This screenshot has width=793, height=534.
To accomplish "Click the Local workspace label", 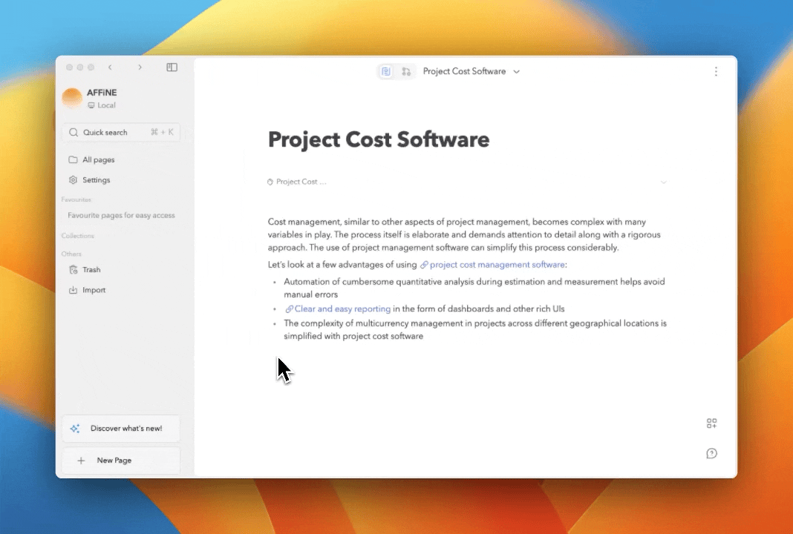I will click(x=102, y=105).
